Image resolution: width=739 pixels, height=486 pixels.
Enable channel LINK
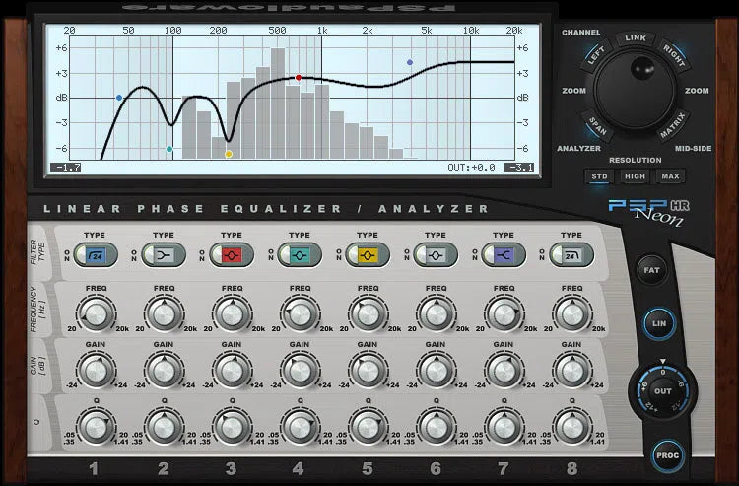click(x=636, y=38)
